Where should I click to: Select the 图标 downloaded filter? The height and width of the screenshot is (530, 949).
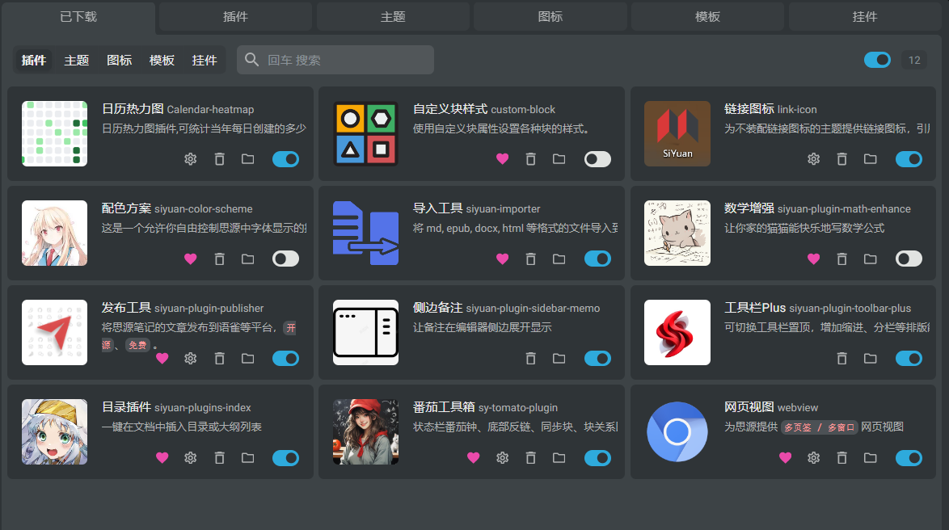pyautogui.click(x=119, y=60)
